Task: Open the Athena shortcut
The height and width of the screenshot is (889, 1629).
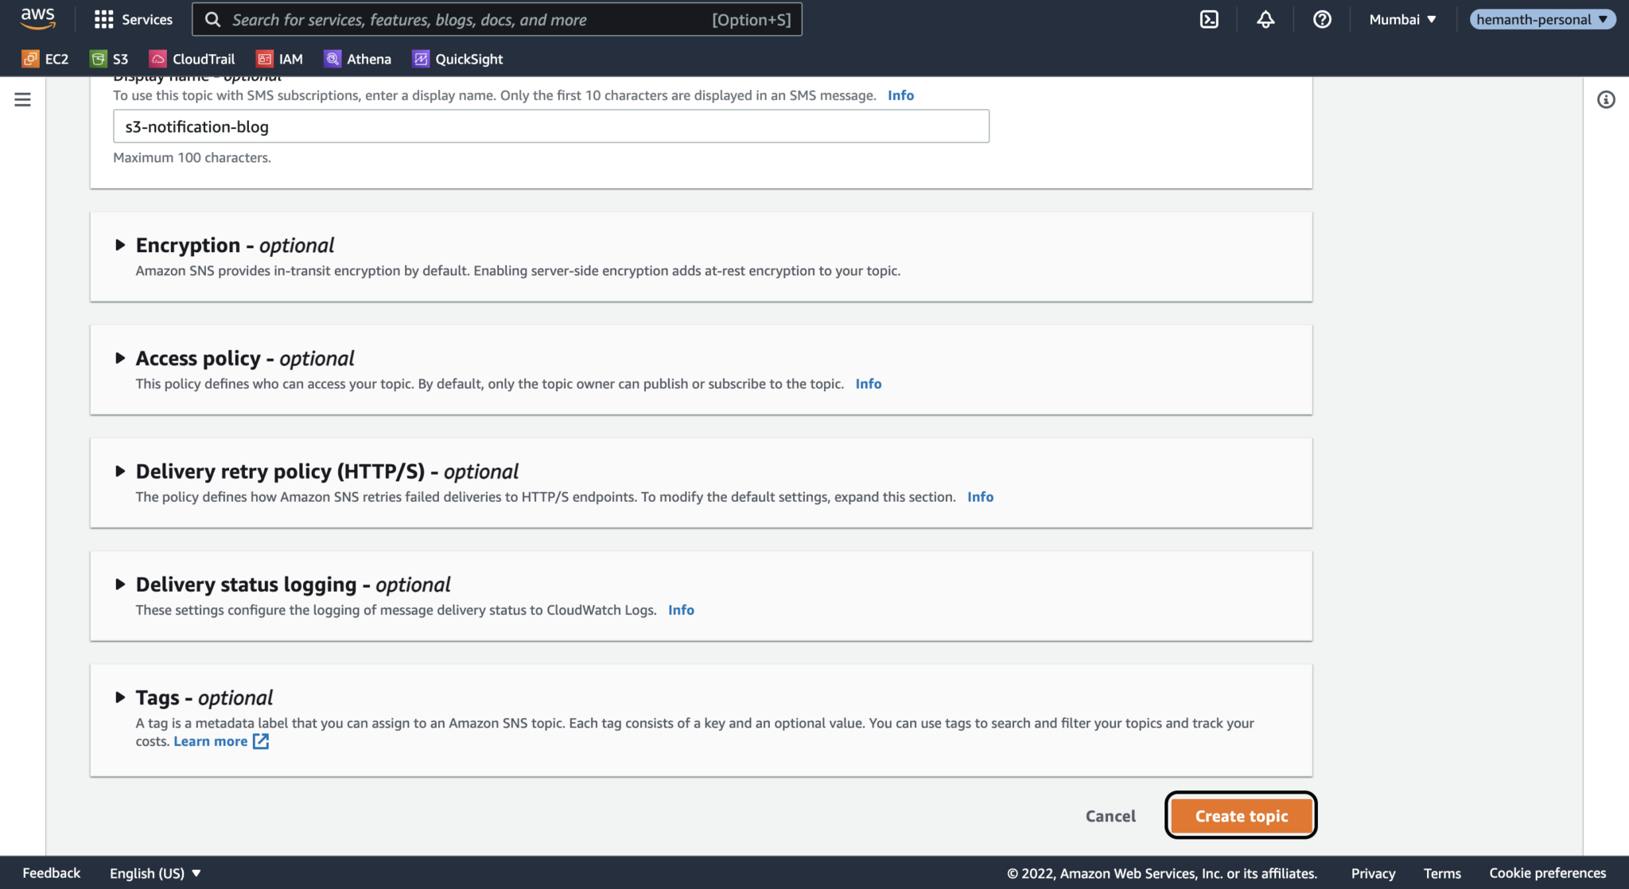Action: [357, 58]
